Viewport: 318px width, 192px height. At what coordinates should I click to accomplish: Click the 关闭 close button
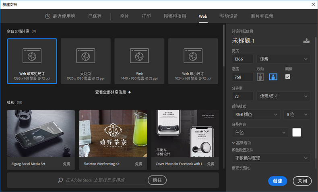pos(302,181)
